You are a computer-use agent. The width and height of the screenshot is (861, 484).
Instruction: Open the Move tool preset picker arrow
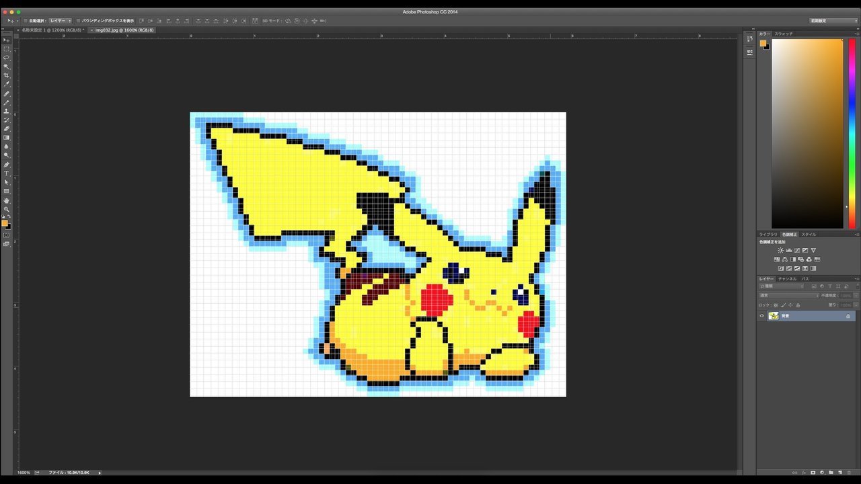coord(17,21)
